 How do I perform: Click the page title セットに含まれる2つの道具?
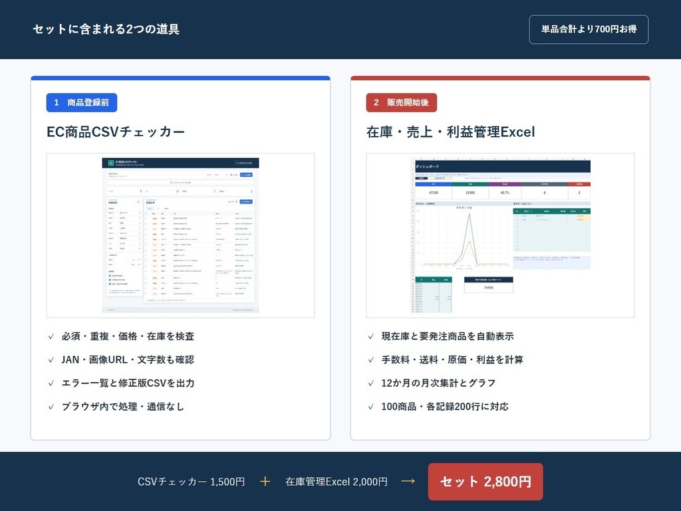106,29
